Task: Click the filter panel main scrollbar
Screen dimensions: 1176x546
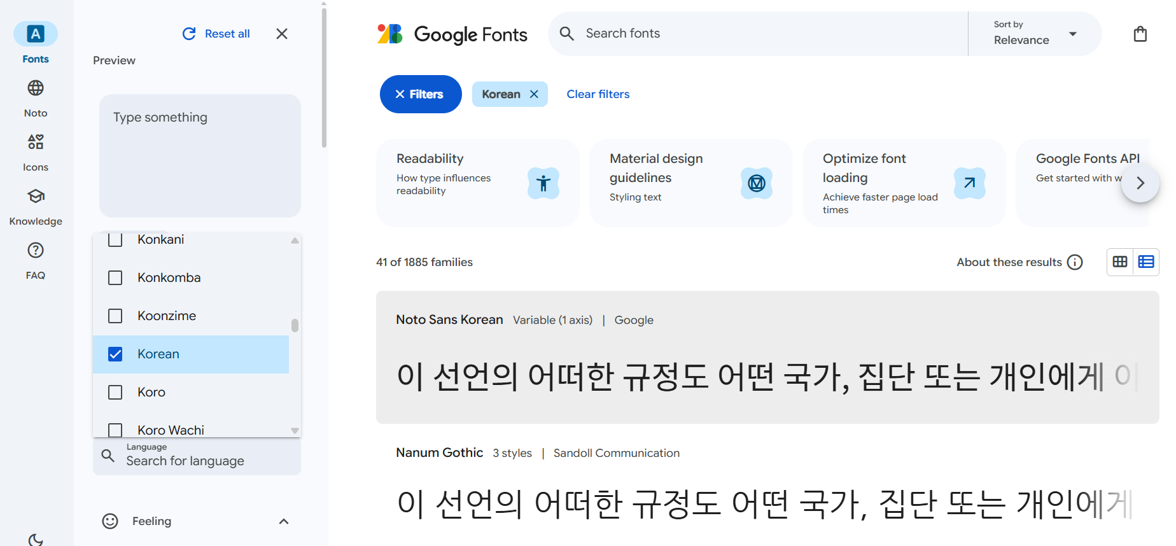Action: click(324, 78)
